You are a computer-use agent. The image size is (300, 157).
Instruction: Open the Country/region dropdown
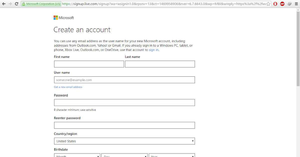(x=124, y=141)
